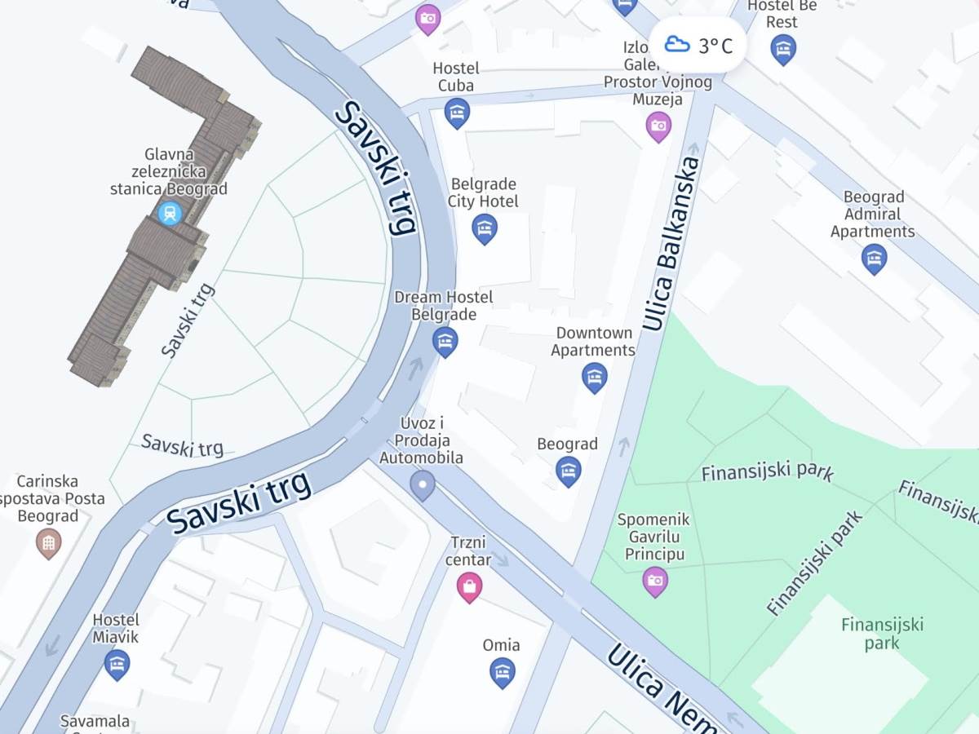Select the Omia hotel marker
This screenshot has width=979, height=734.
point(502,672)
